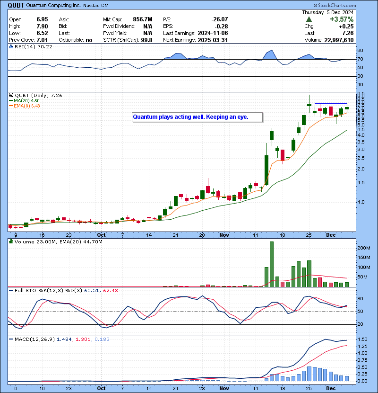The width and height of the screenshot is (378, 393).
Task: Click the stochastic %D value 62.48
Action: pos(110,291)
